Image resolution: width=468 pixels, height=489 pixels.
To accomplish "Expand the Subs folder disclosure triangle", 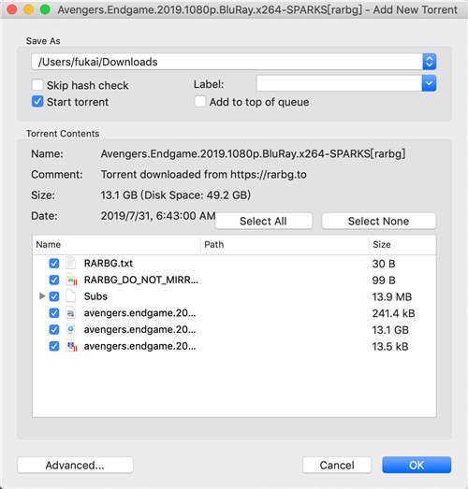I will coord(42,296).
